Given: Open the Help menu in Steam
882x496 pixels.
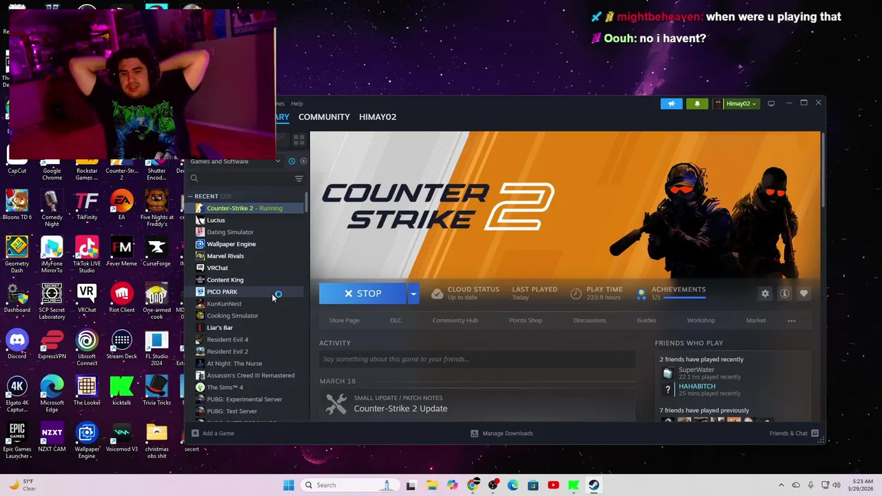Looking at the screenshot, I should [297, 104].
